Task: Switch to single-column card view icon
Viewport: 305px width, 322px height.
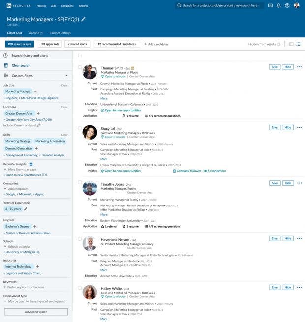Action: pyautogui.click(x=291, y=44)
